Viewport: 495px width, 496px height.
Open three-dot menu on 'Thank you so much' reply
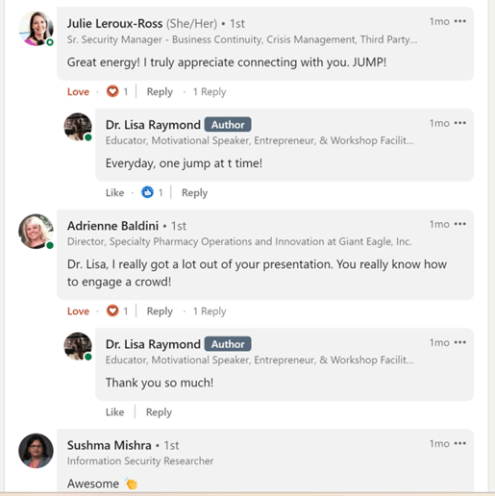460,342
